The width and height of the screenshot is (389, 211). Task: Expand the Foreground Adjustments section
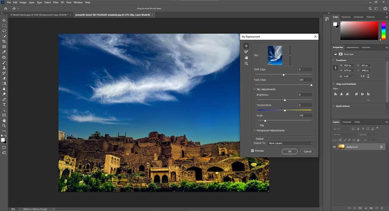254,130
